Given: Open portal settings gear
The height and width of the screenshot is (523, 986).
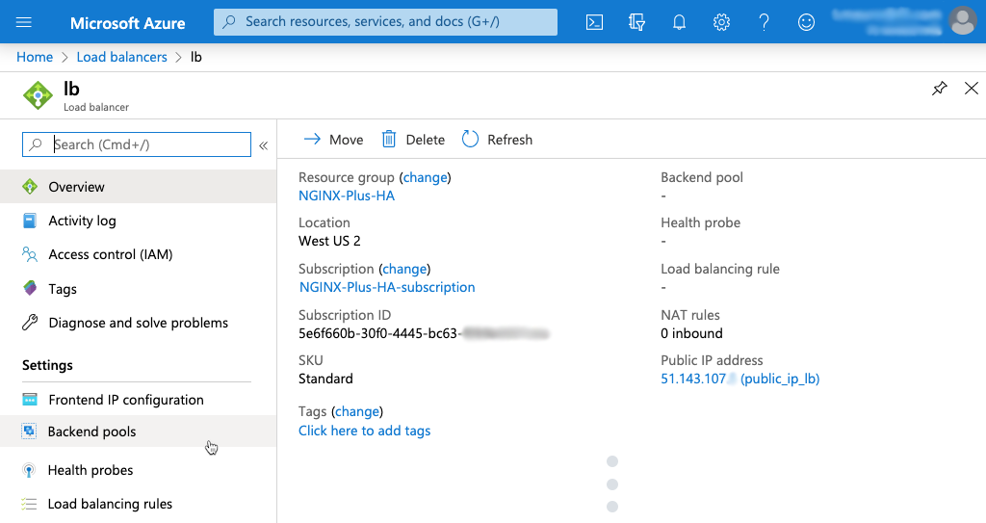Looking at the screenshot, I should click(721, 21).
